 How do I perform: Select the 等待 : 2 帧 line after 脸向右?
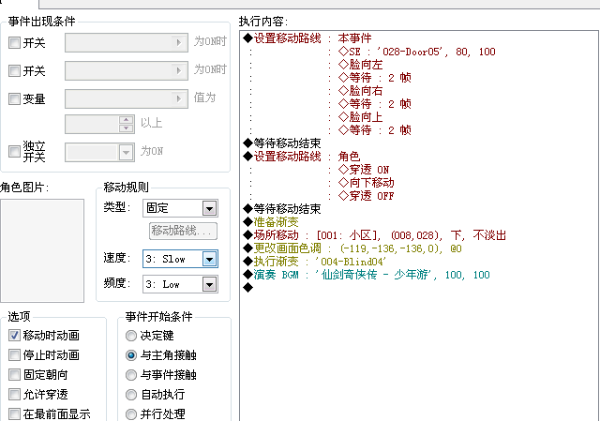click(x=375, y=104)
